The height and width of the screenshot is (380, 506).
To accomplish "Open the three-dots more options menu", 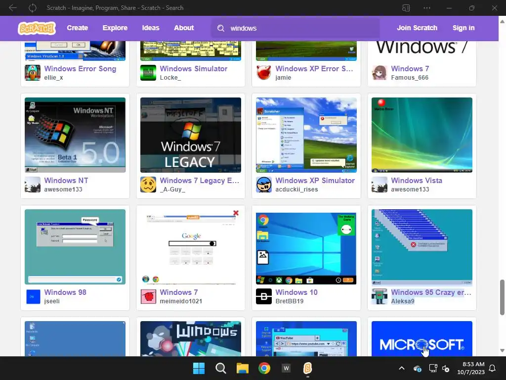I will (427, 8).
